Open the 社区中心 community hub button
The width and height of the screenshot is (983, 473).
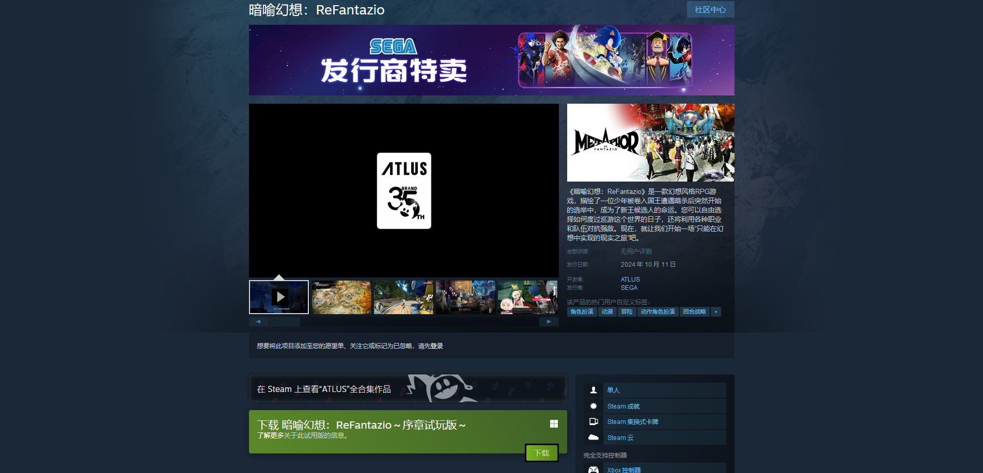coord(710,9)
